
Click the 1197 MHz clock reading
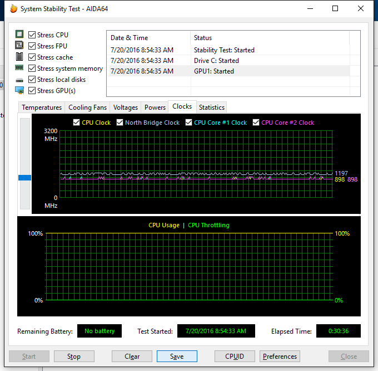point(341,173)
